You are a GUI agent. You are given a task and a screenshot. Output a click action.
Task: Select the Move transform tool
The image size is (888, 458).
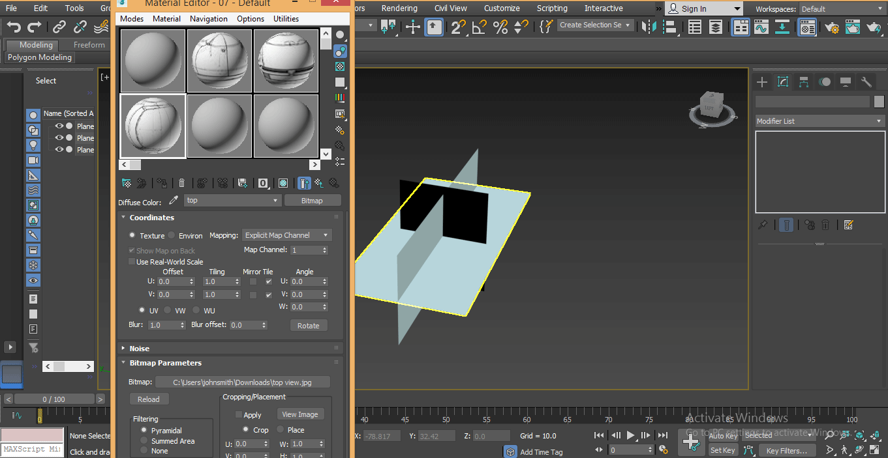pos(413,27)
